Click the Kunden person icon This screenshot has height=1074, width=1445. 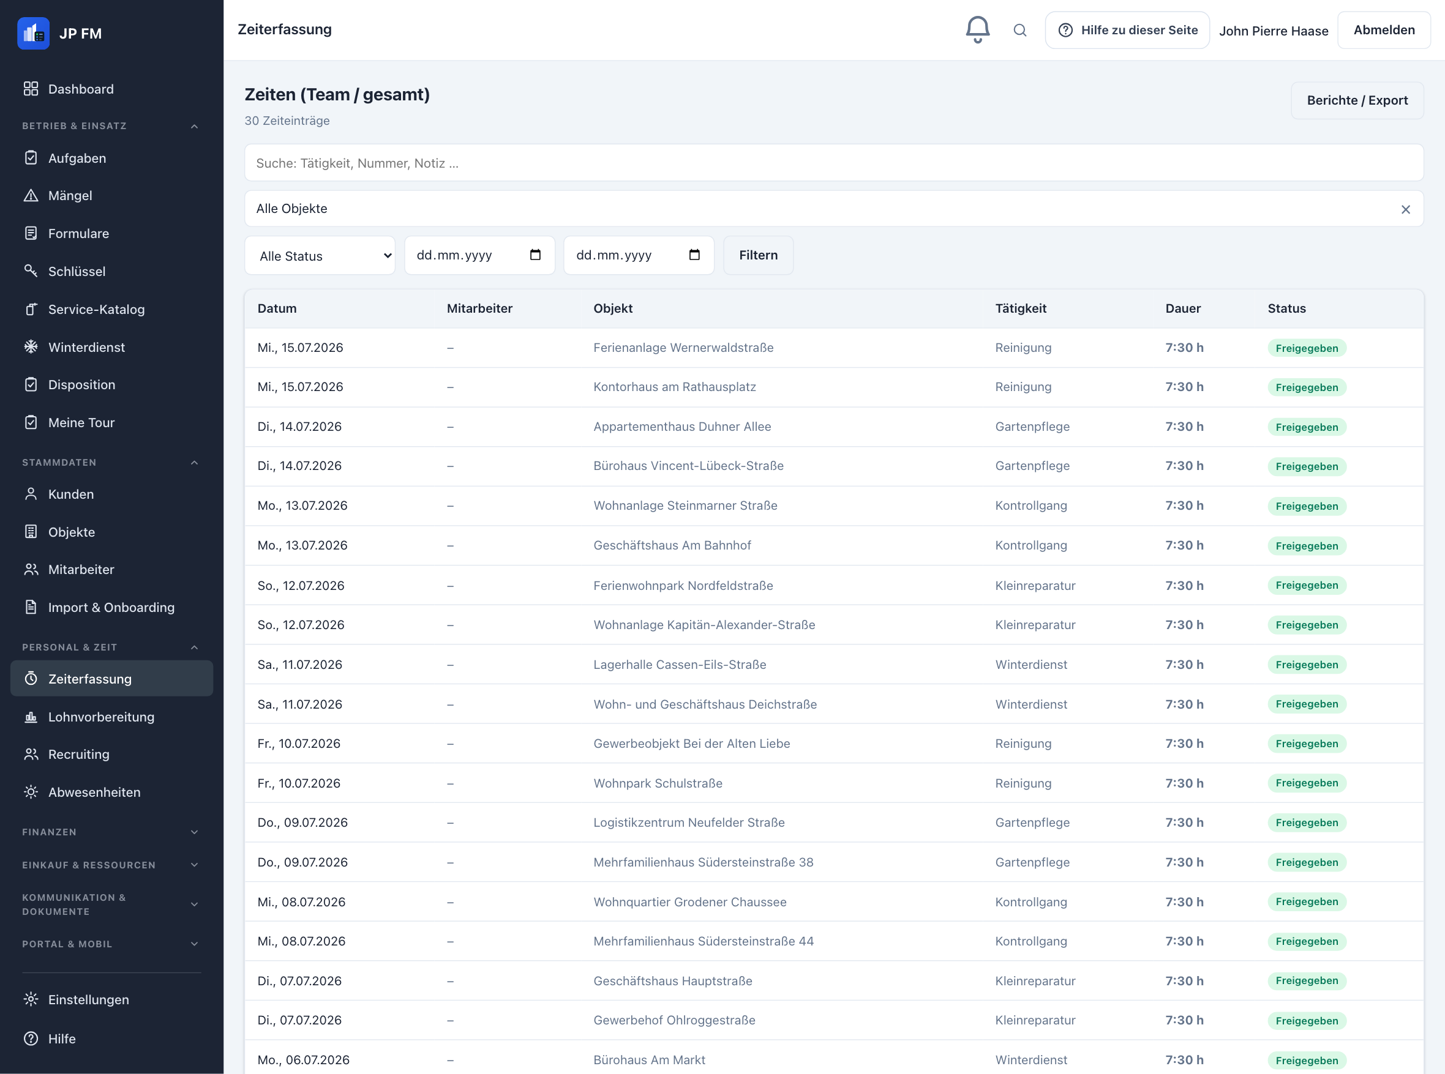tap(31, 494)
